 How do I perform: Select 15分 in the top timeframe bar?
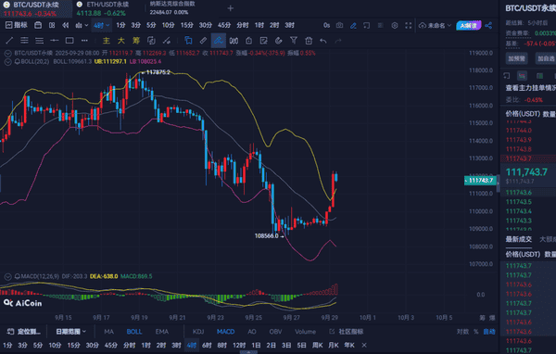pyautogui.click(x=187, y=25)
